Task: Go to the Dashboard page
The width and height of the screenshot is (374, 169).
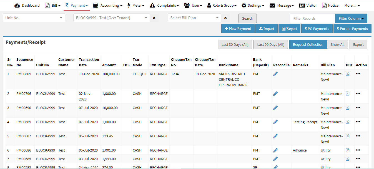Action: 27,5
